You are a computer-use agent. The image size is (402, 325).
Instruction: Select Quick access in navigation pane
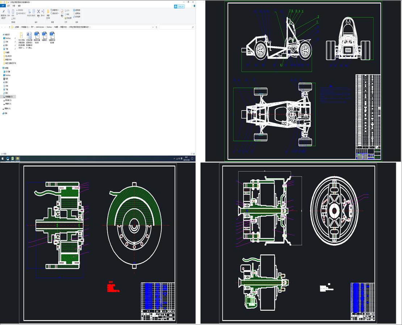(7, 34)
